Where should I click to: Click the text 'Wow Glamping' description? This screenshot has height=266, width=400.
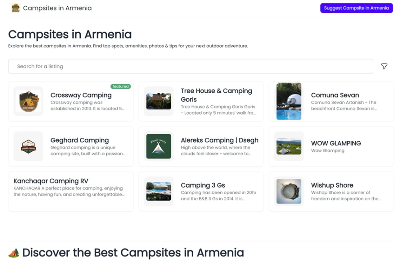(328, 151)
